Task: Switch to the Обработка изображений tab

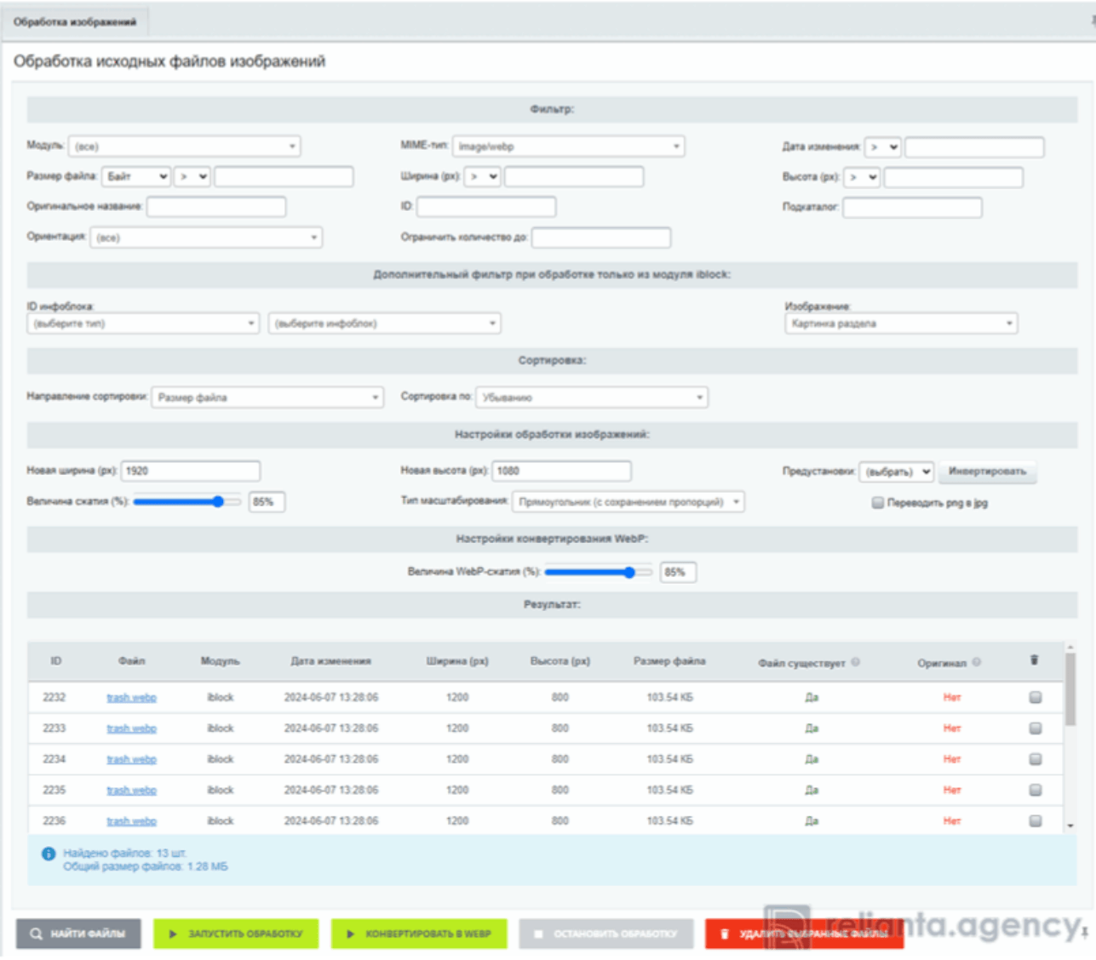Action: point(75,22)
